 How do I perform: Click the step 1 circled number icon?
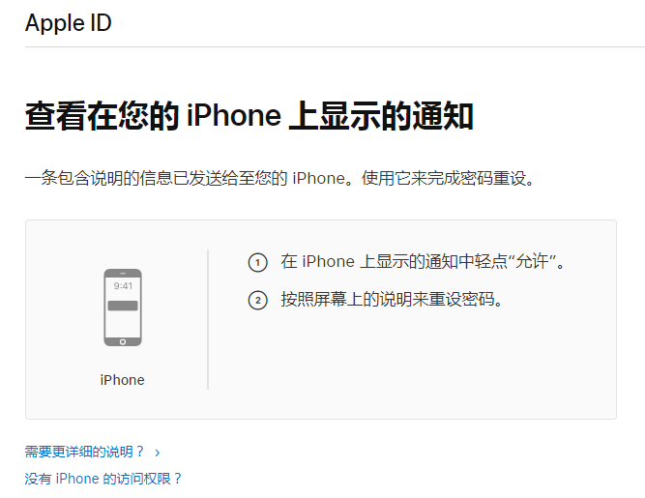tap(258, 262)
